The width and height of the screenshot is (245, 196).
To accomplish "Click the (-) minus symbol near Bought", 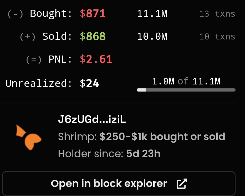I will point(15,14).
